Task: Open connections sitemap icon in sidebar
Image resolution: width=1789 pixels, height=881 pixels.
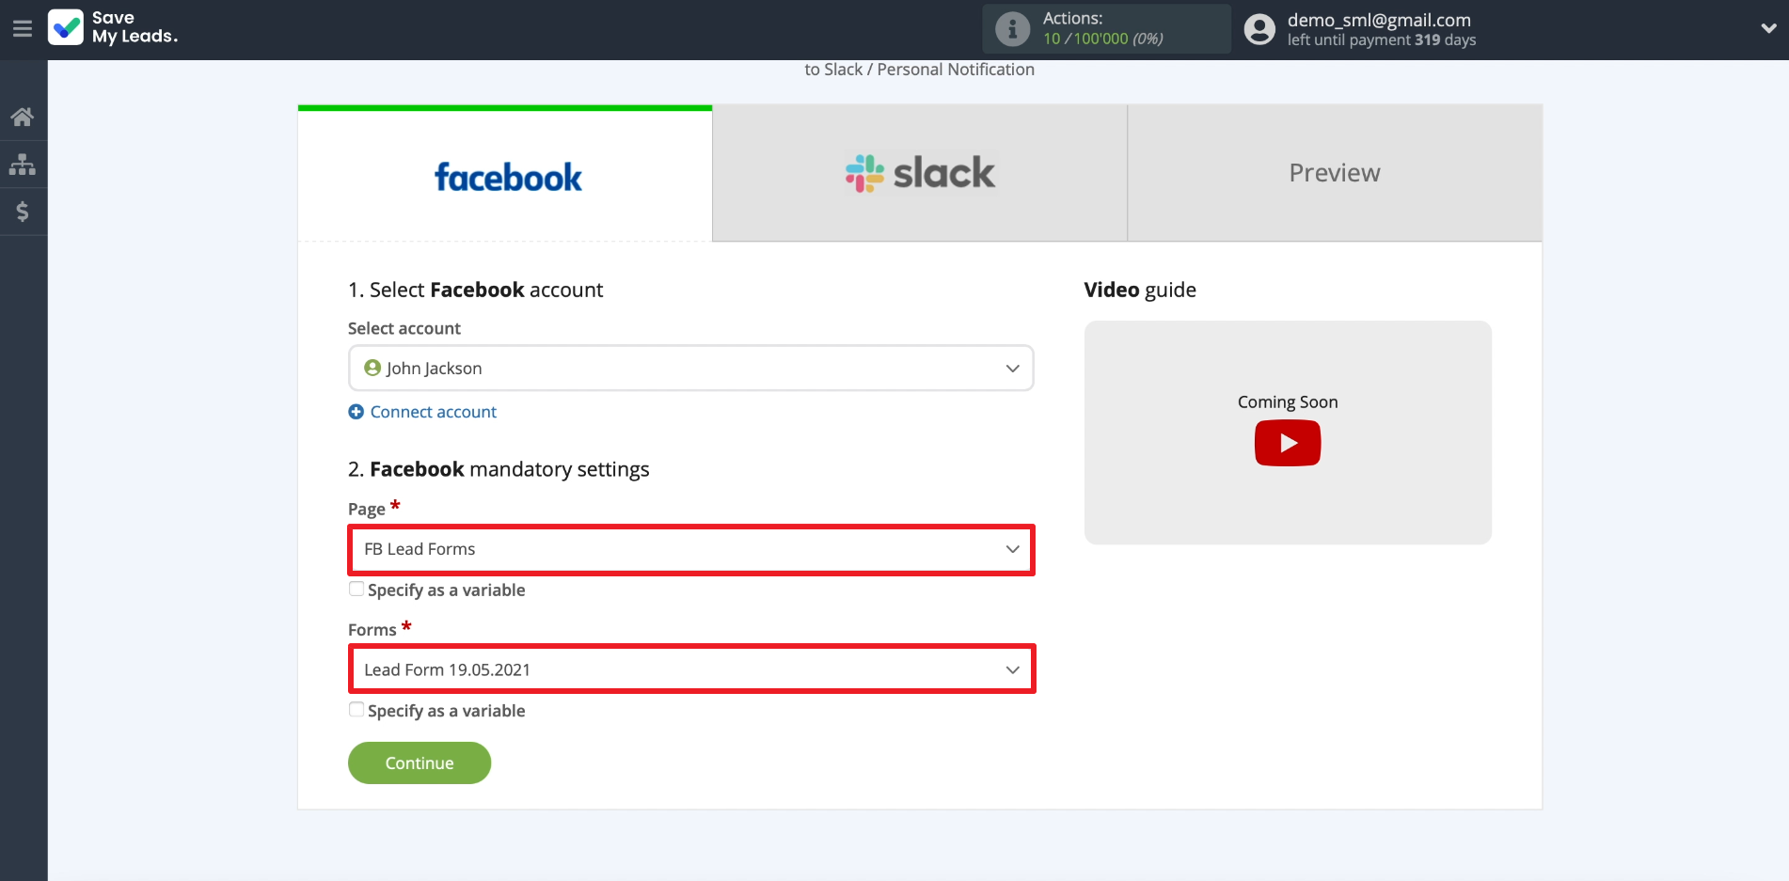Action: tap(23, 165)
